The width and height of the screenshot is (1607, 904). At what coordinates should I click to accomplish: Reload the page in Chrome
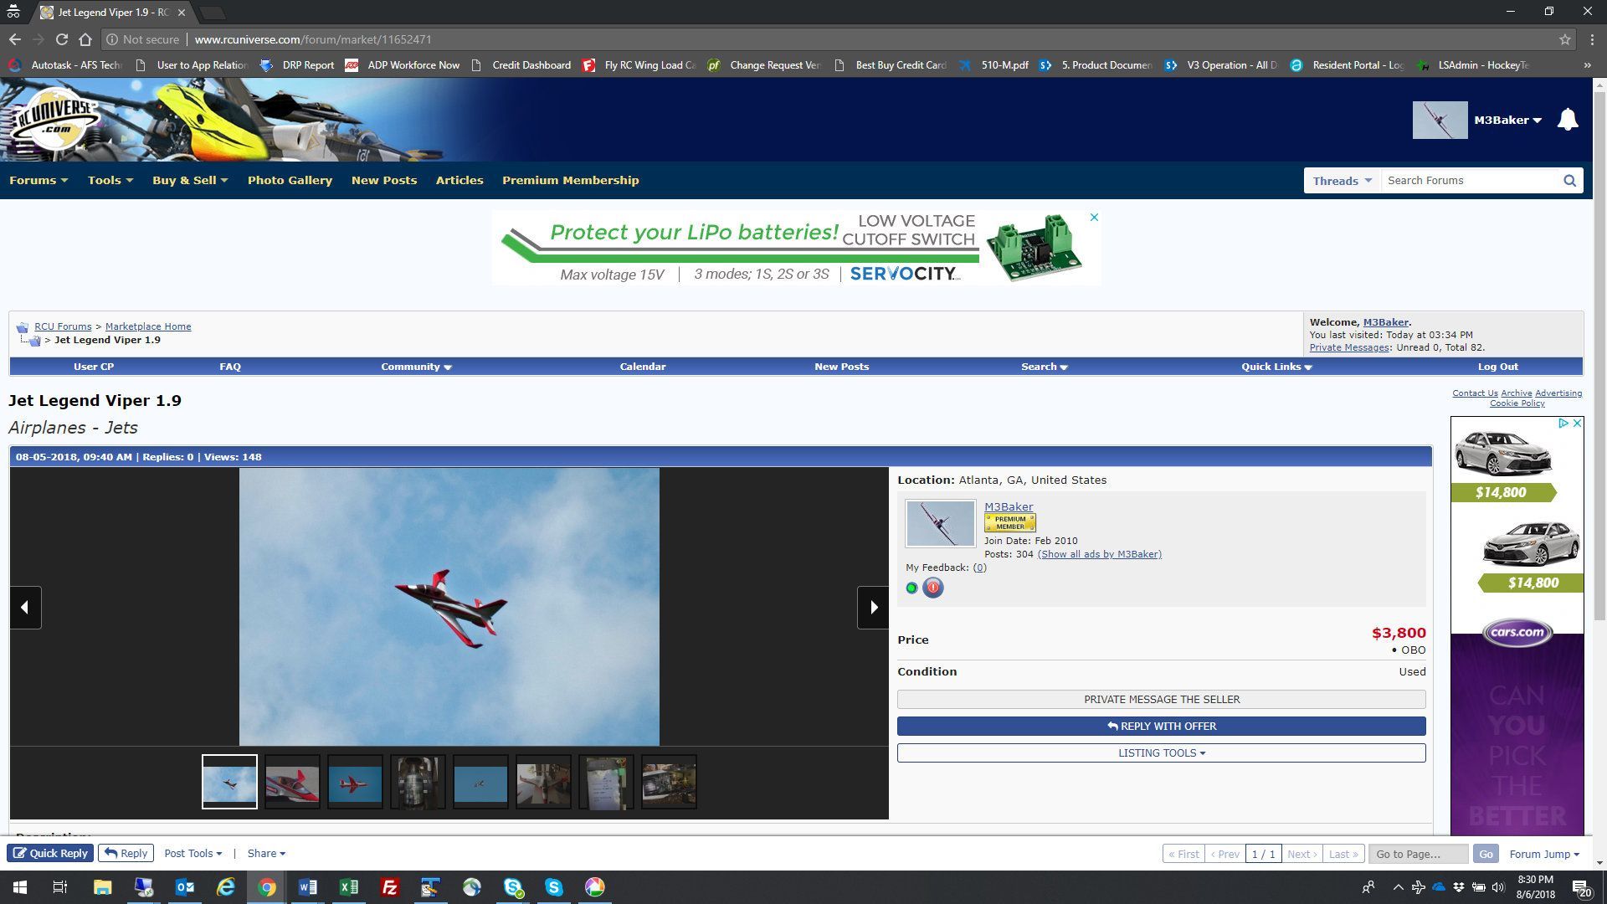(x=61, y=39)
